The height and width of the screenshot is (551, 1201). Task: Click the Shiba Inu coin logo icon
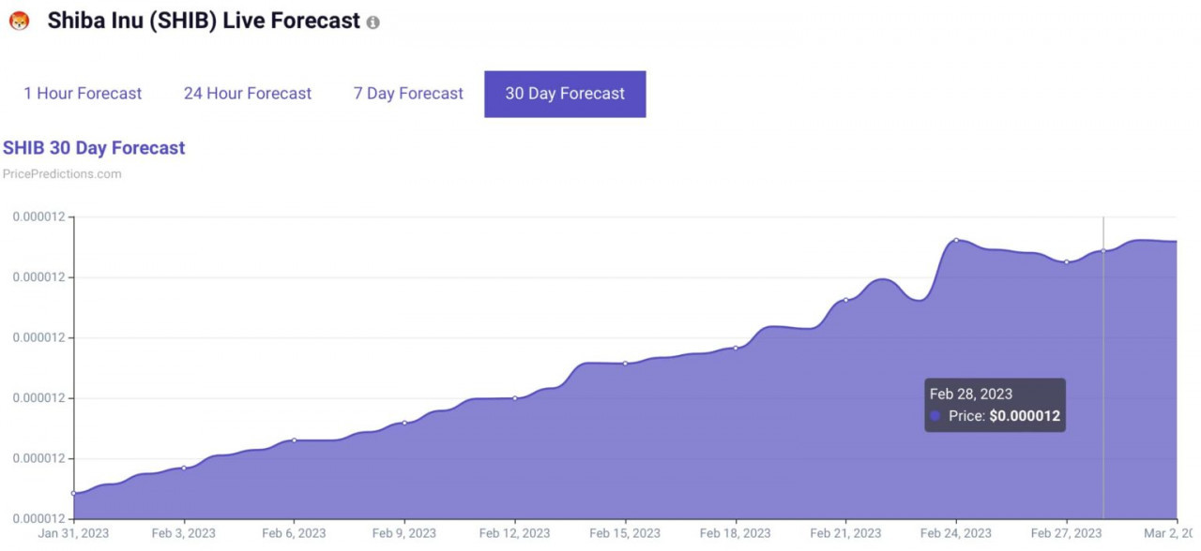point(19,21)
